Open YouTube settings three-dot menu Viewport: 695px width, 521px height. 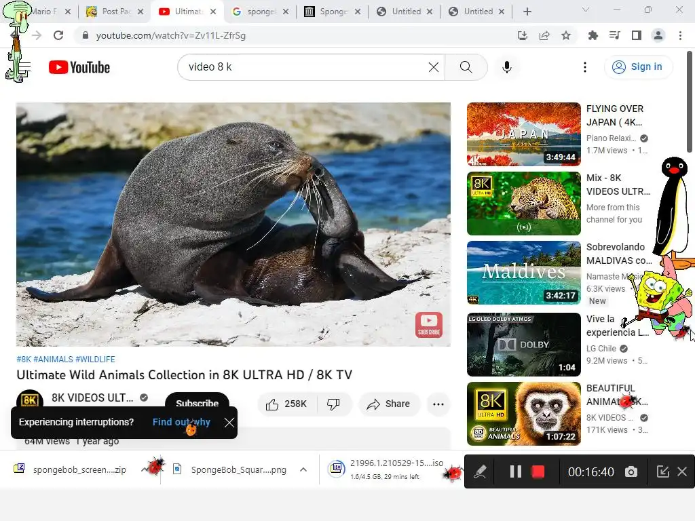(585, 67)
